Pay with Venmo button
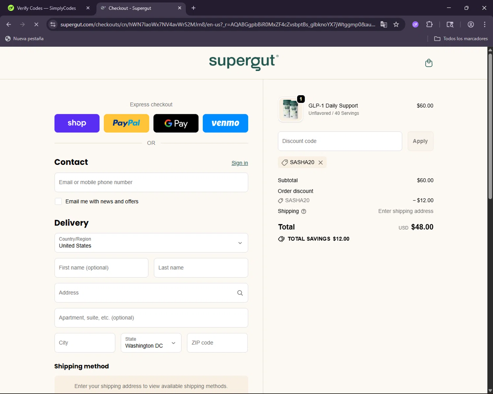493x394 pixels. (x=225, y=123)
